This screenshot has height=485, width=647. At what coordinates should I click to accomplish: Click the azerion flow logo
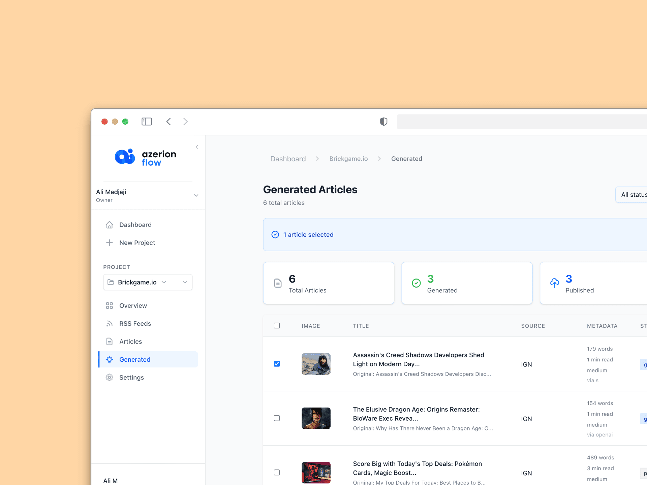click(145, 157)
